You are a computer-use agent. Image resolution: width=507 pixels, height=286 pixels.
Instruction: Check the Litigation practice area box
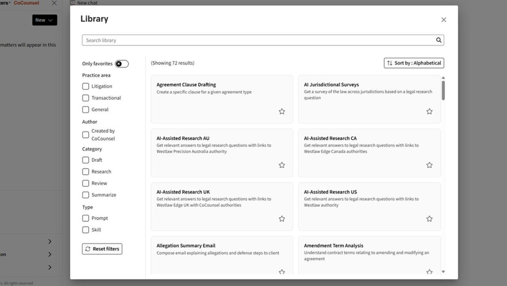point(86,86)
